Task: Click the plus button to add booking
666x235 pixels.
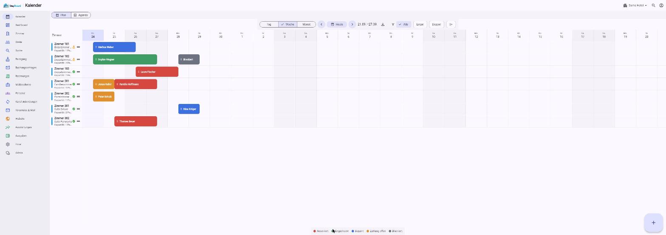Action: (654, 222)
